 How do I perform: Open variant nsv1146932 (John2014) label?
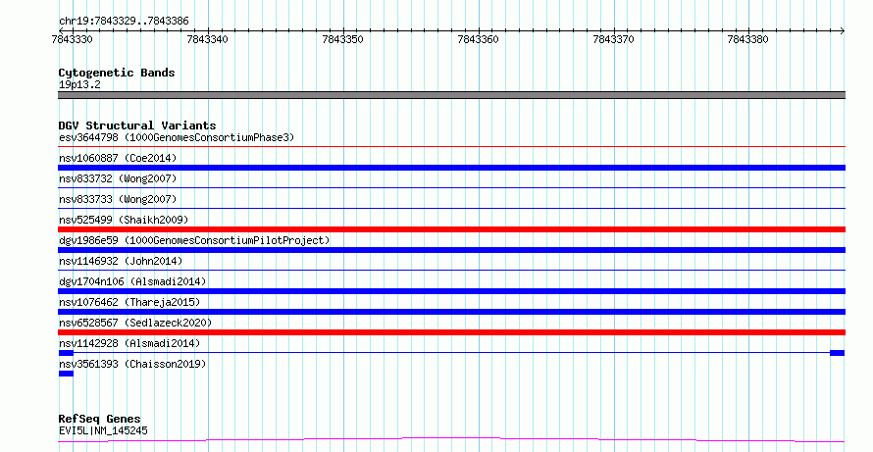click(x=121, y=261)
